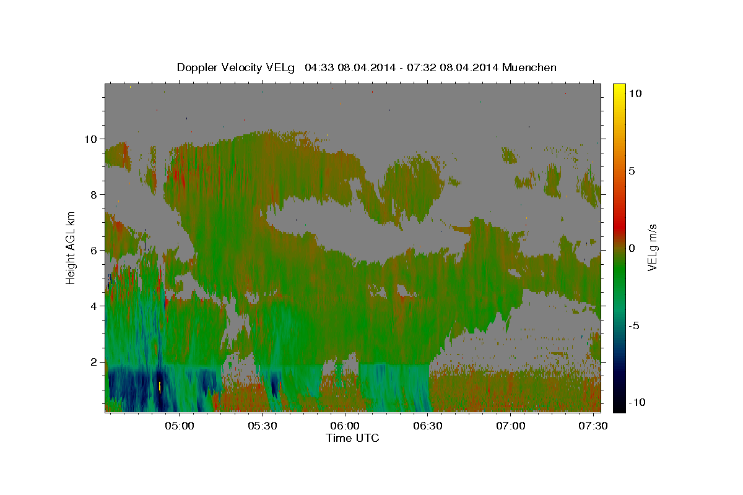Click the 'VELg m/s' colorbar label

(652, 247)
